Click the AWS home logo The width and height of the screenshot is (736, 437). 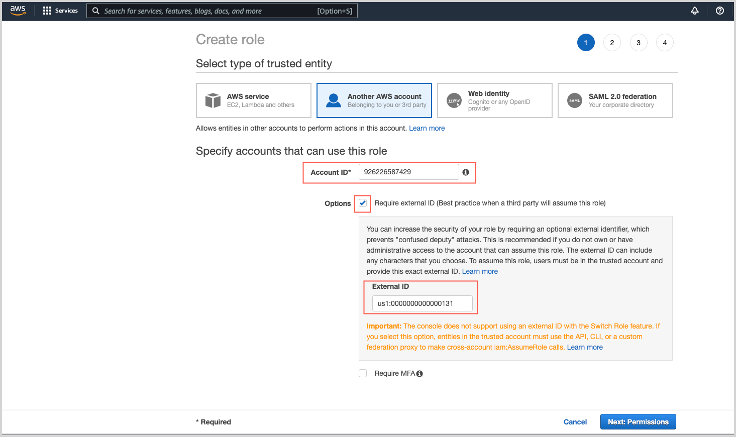tap(18, 11)
